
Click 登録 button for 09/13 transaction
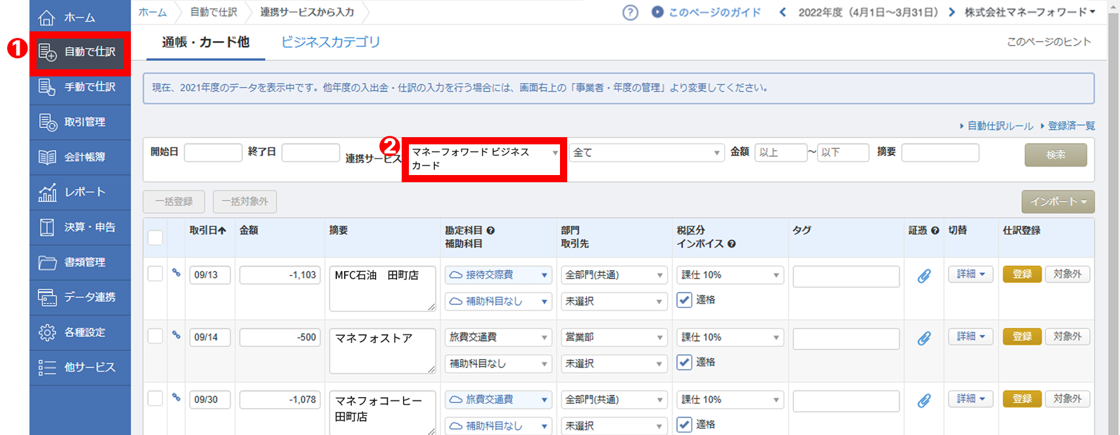(x=1022, y=274)
